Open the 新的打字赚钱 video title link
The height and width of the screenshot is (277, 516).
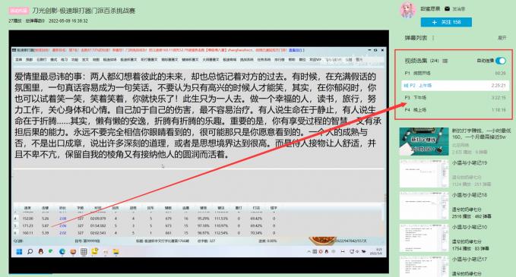pyautogui.click(x=481, y=134)
